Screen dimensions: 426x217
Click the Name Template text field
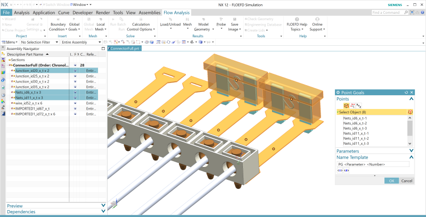373,164
